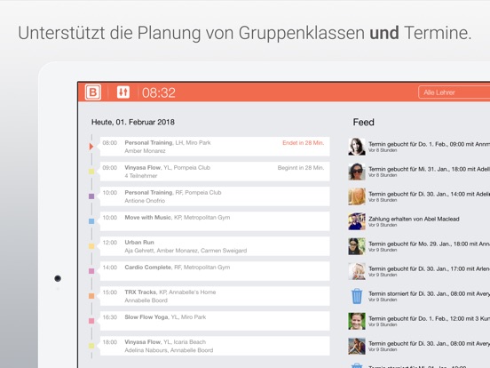Select the purple marker for 10:00 Personal Training

(x=91, y=196)
